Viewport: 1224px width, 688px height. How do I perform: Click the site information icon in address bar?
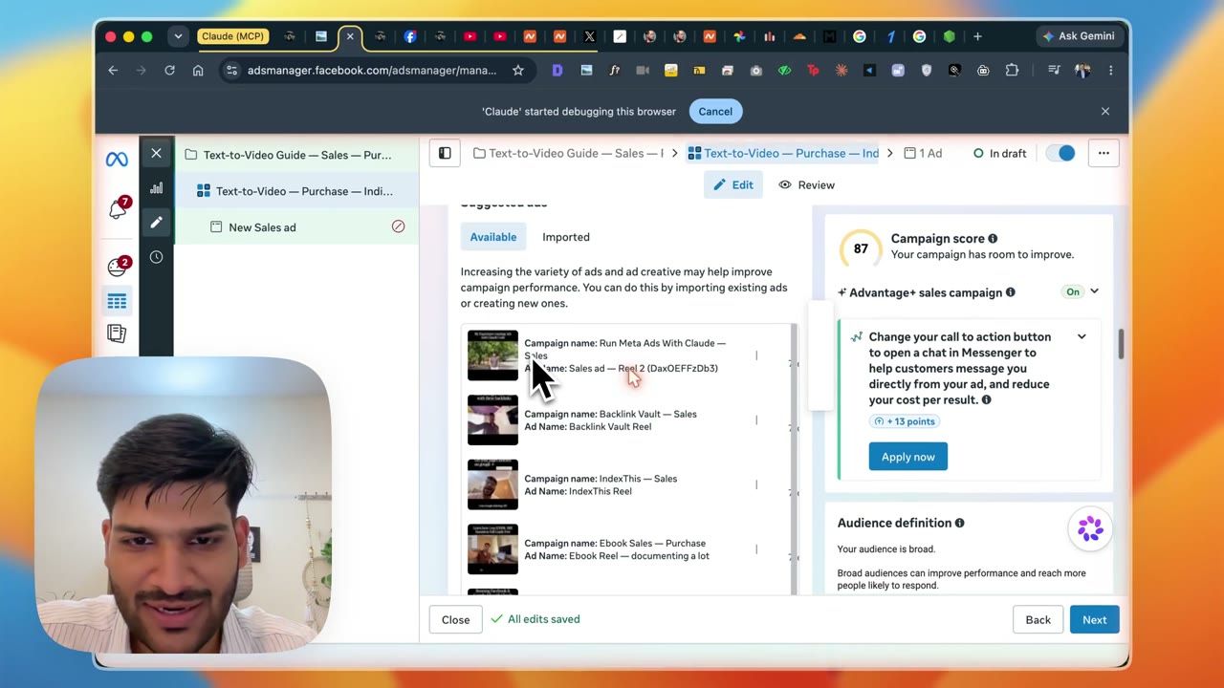231,70
